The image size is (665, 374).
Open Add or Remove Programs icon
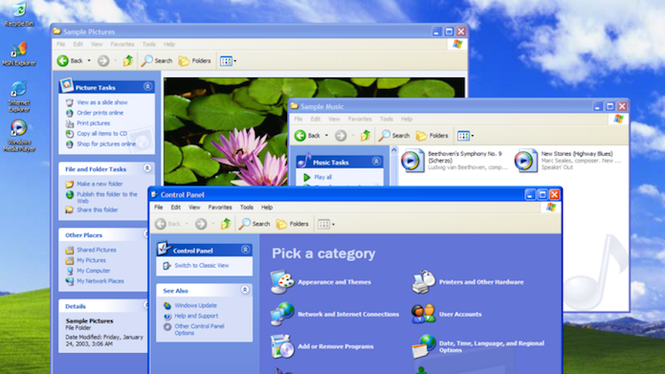click(x=282, y=346)
